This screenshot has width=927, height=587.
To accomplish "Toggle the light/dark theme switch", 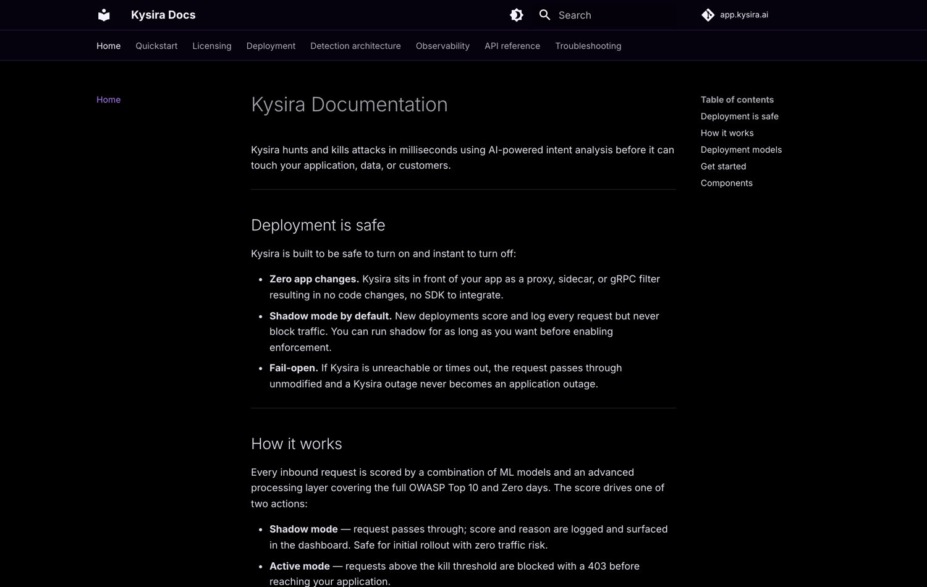I will (517, 15).
